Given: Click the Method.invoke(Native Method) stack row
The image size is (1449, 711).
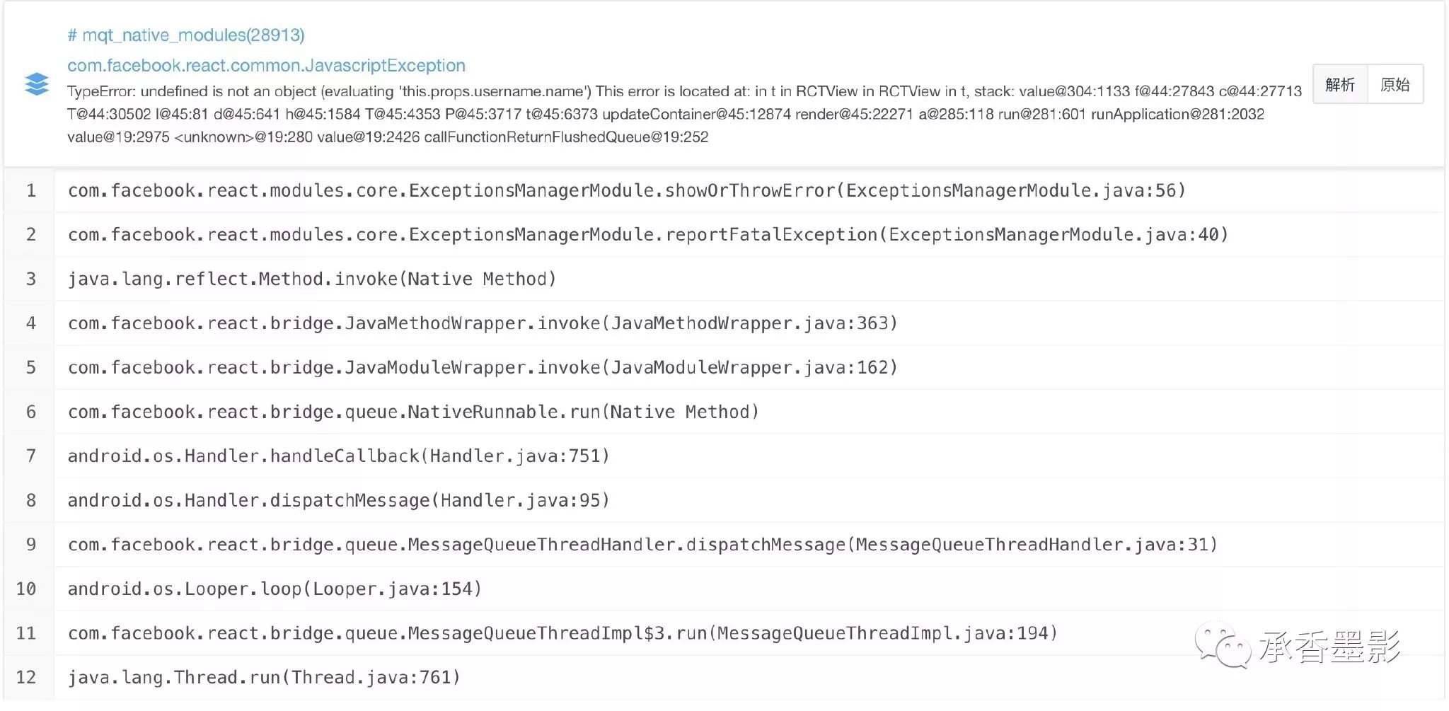Looking at the screenshot, I should (312, 279).
